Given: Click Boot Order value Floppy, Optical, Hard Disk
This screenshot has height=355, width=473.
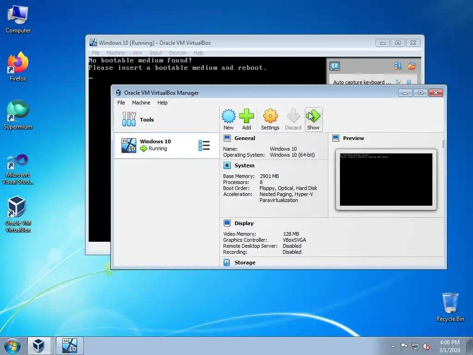Looking at the screenshot, I should 288,188.
